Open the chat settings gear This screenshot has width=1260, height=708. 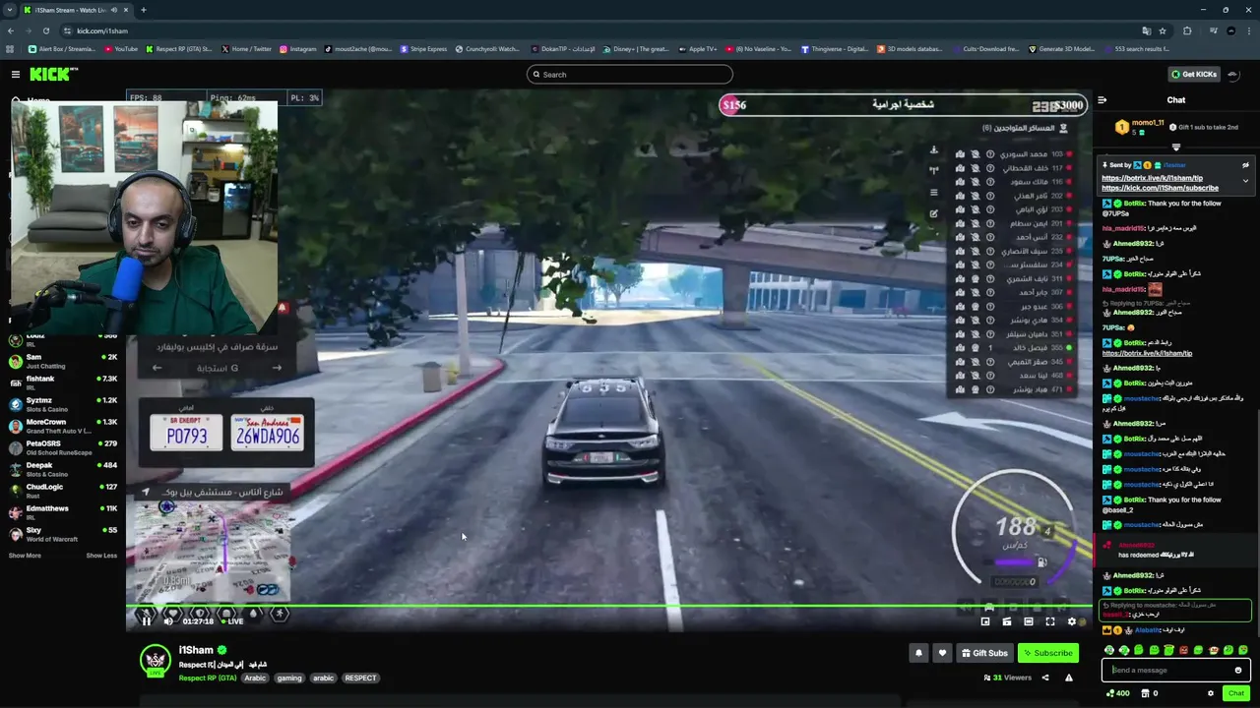[1211, 693]
